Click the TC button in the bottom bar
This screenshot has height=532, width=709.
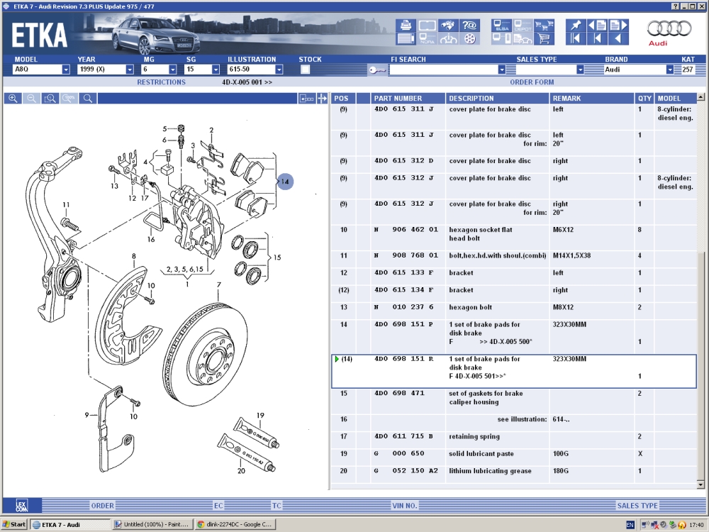tap(277, 506)
